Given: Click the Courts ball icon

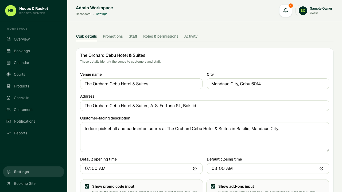Looking at the screenshot, I should coord(9,74).
